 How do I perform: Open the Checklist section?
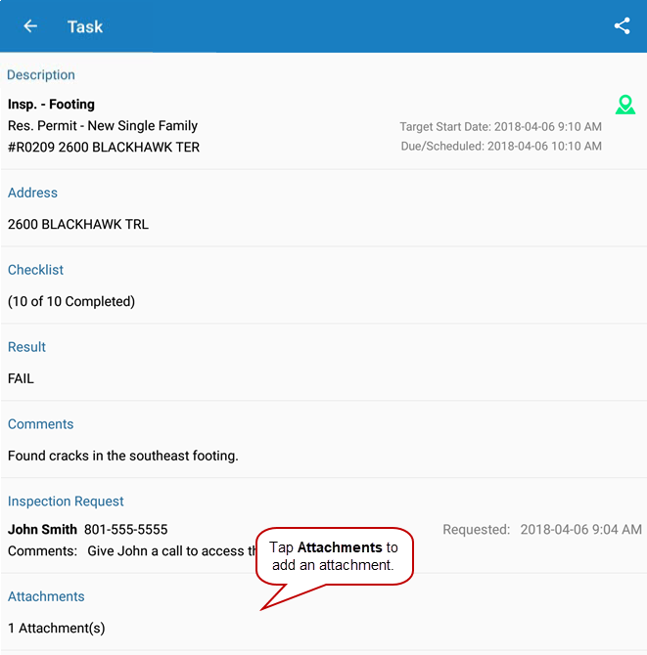coord(35,270)
